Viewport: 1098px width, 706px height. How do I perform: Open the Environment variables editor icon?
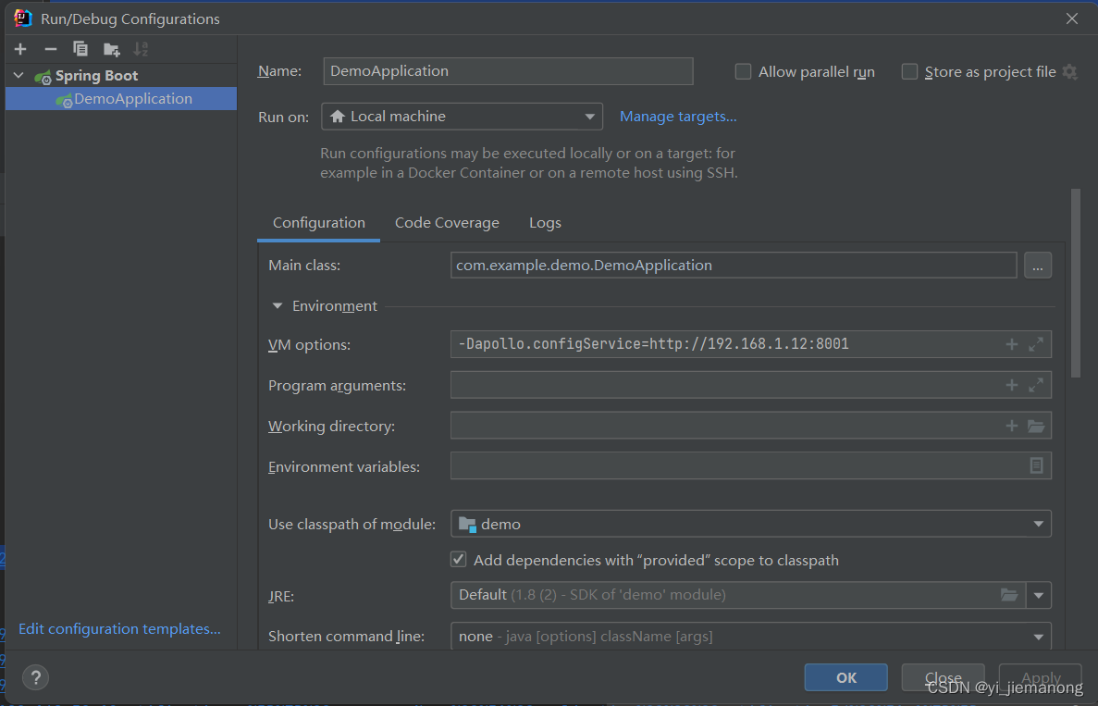[x=1037, y=465]
